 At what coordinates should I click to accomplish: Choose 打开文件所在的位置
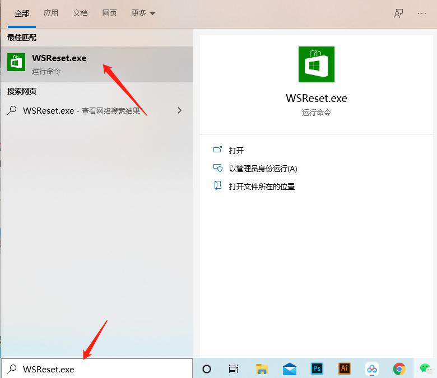262,186
